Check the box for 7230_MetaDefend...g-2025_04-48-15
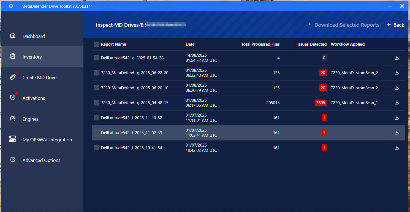This screenshot has height=212, width=410. pos(96,103)
